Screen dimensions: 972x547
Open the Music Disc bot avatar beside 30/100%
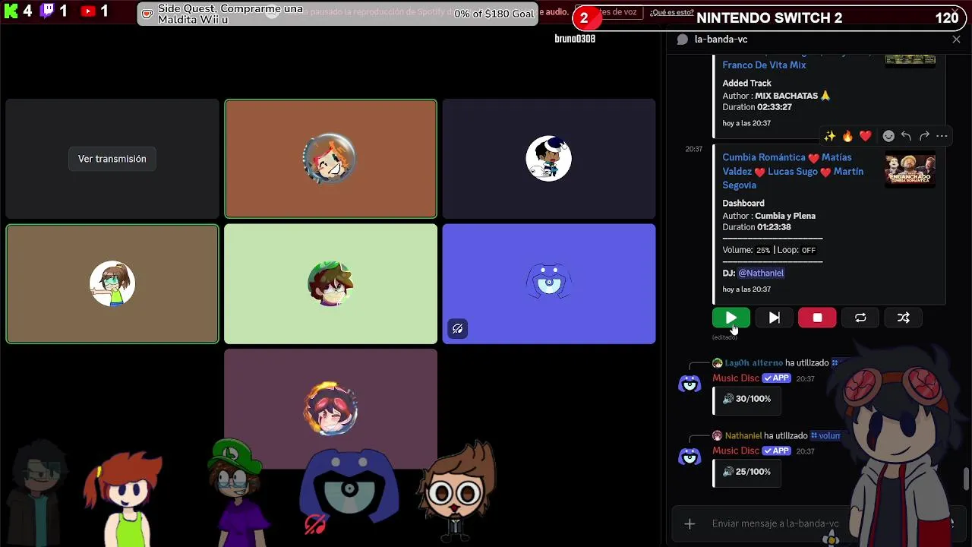coord(690,384)
